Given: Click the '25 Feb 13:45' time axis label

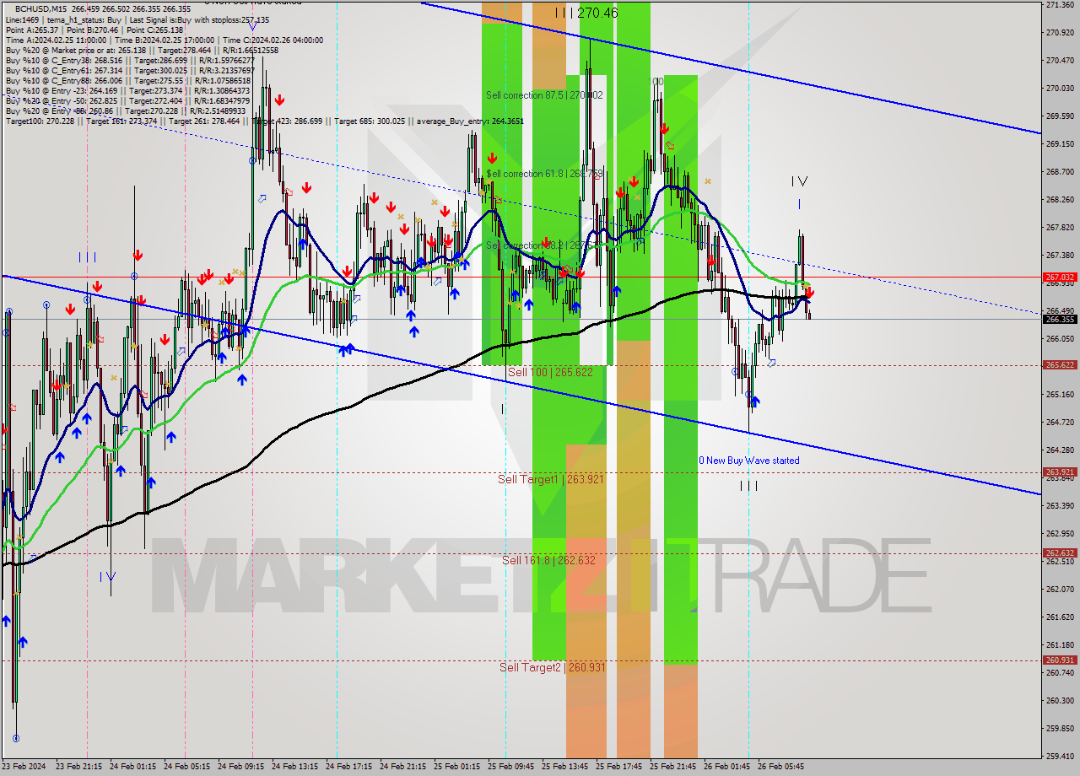Looking at the screenshot, I should coord(564,767).
